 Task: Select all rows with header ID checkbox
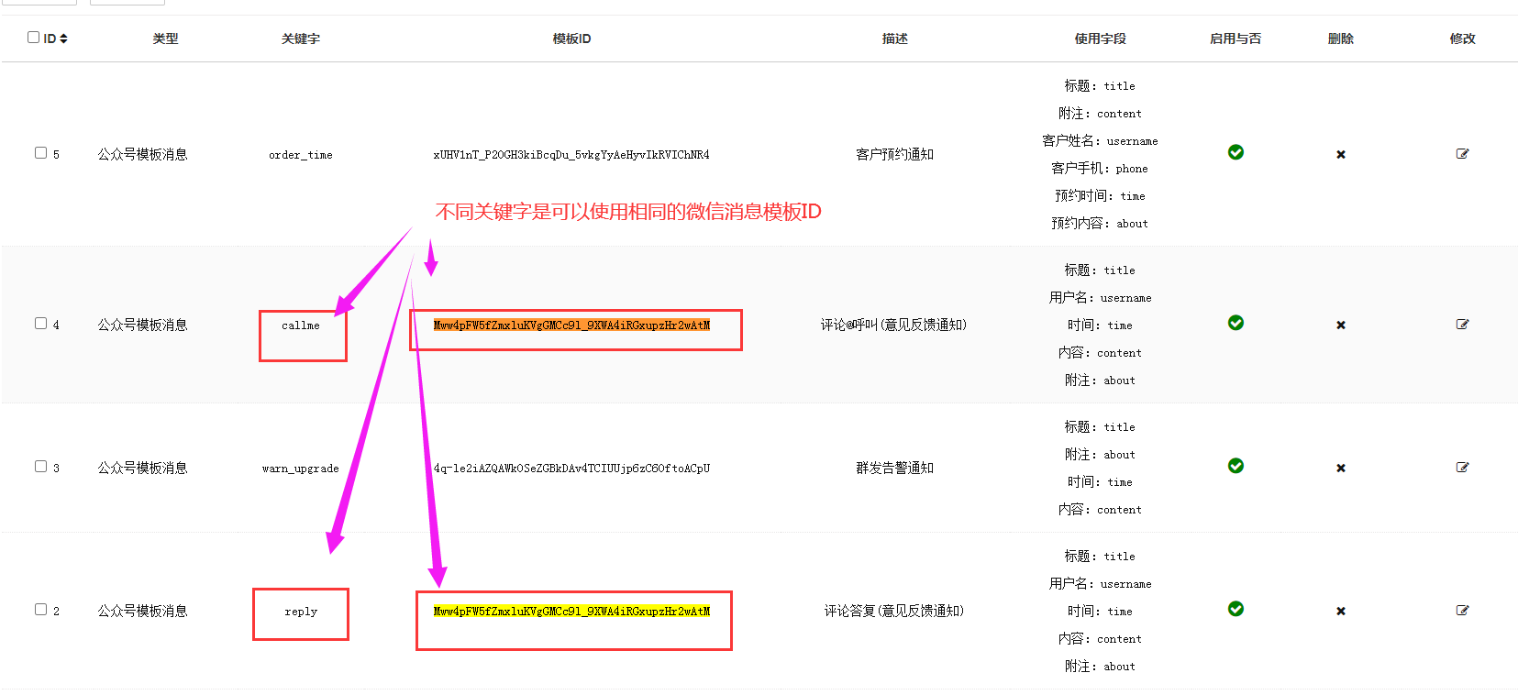[34, 38]
